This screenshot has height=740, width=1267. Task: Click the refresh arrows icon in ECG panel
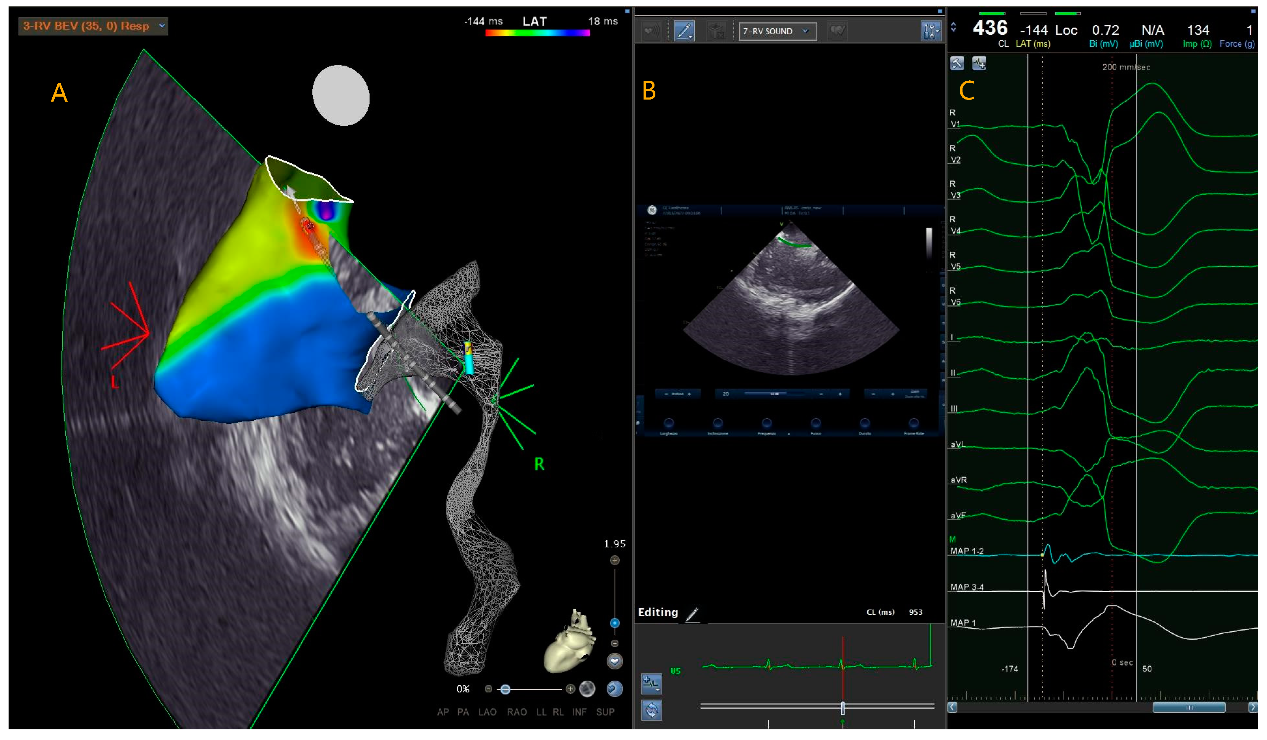(x=652, y=710)
